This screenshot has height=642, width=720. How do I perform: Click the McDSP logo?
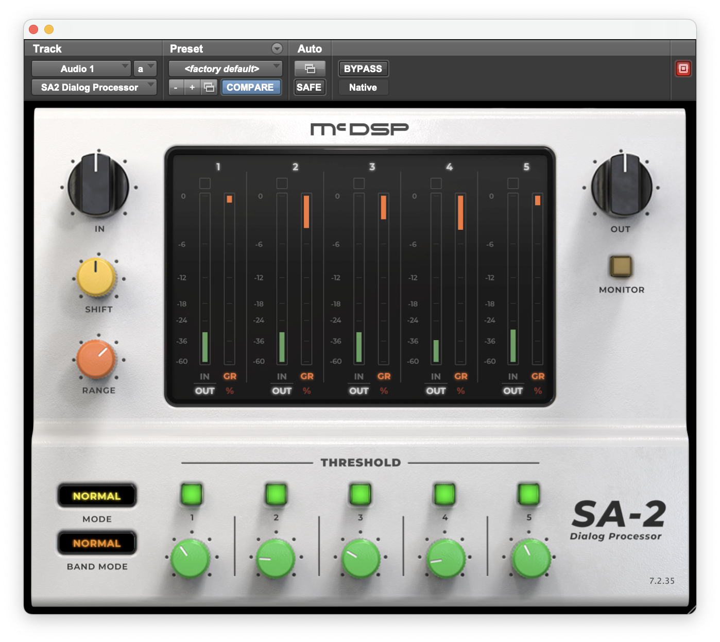[359, 129]
